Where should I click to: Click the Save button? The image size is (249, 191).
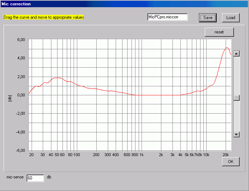pyautogui.click(x=208, y=18)
